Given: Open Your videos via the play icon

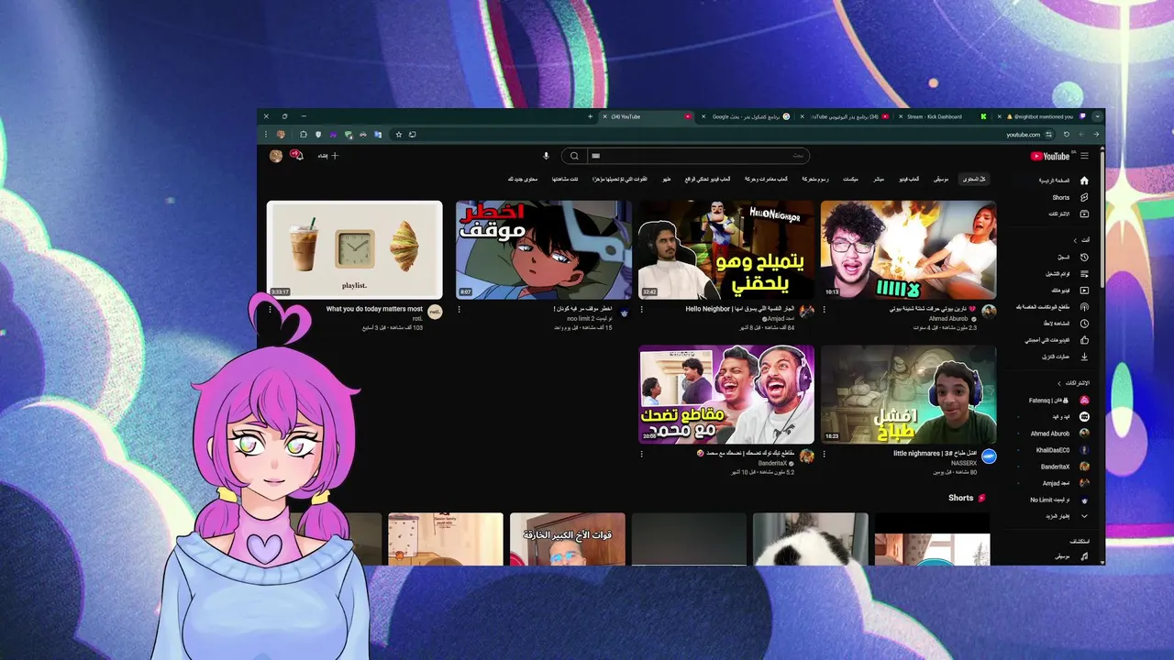Looking at the screenshot, I should (x=1084, y=291).
